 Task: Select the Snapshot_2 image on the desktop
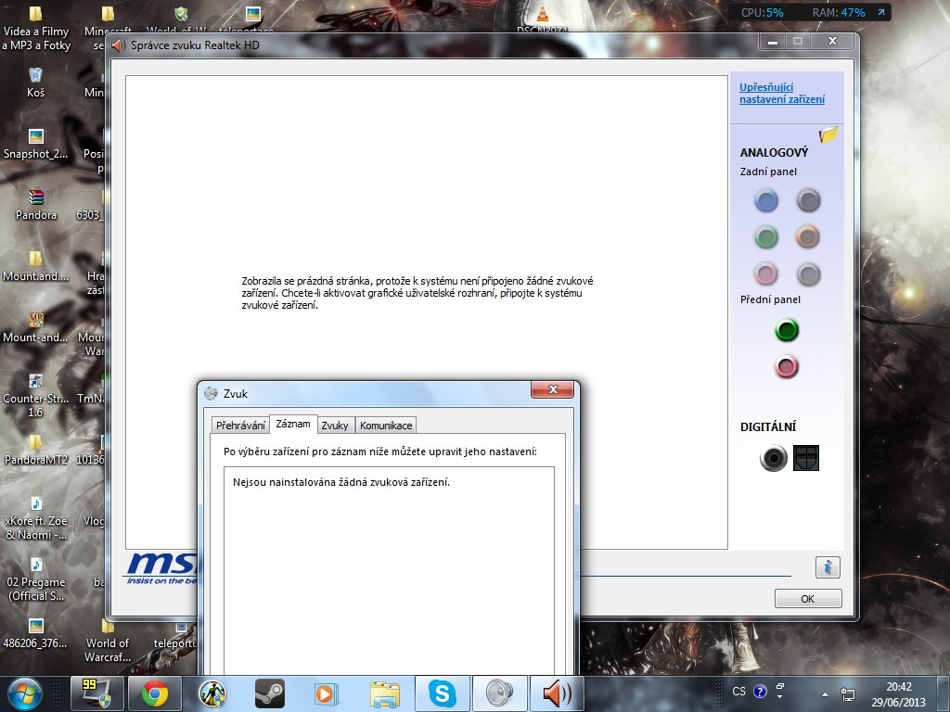pyautogui.click(x=36, y=144)
